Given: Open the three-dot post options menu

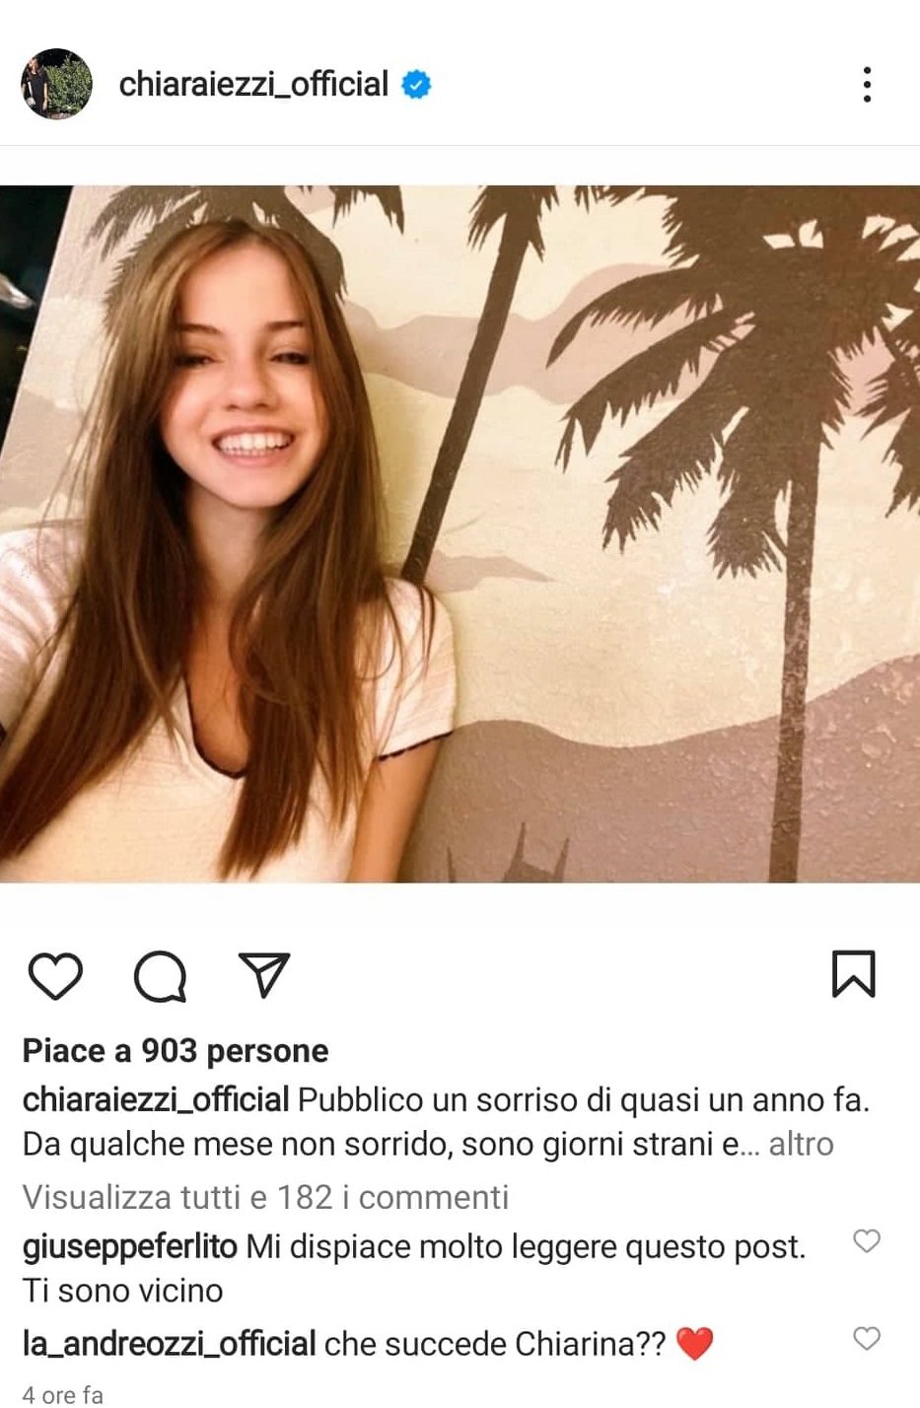Looking at the screenshot, I should pos(867,85).
